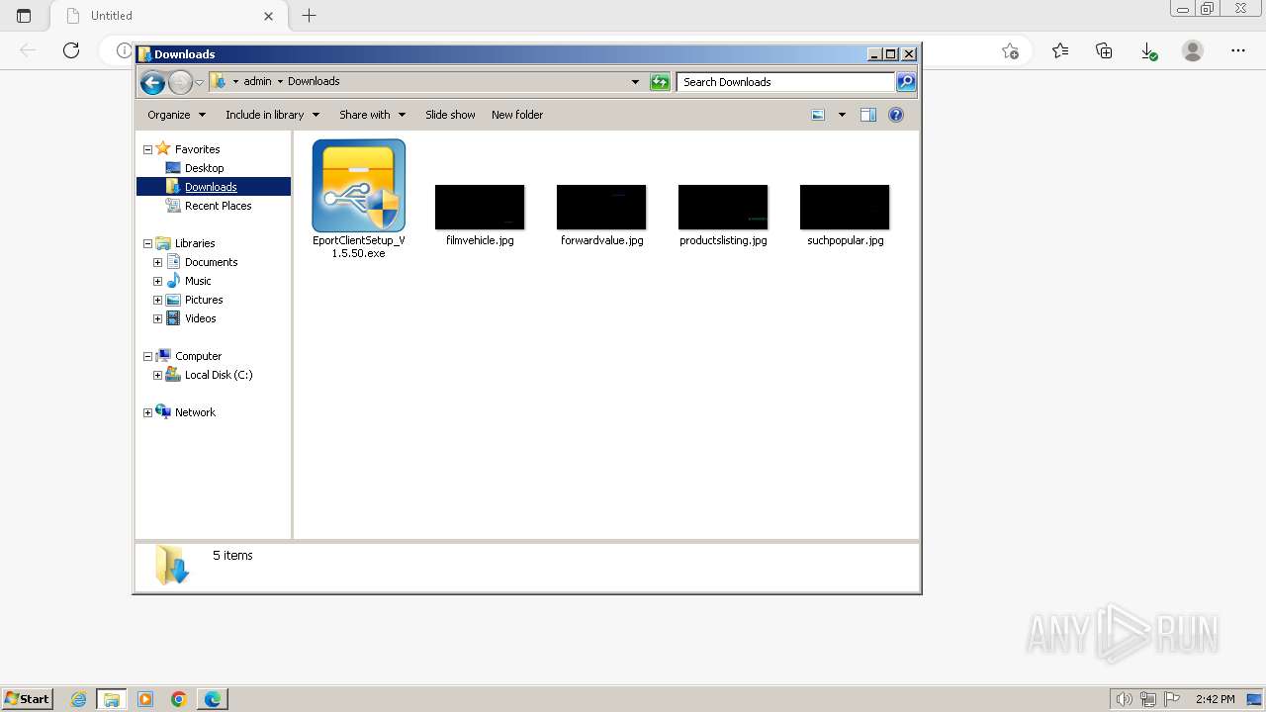Open the browser Downloads button
Image resolution: width=1266 pixels, height=712 pixels.
(x=1148, y=50)
